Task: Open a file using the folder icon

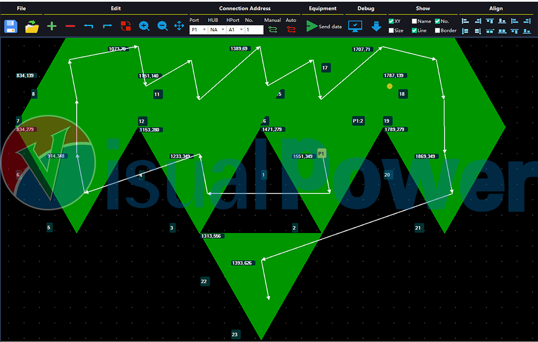Action: click(x=32, y=26)
